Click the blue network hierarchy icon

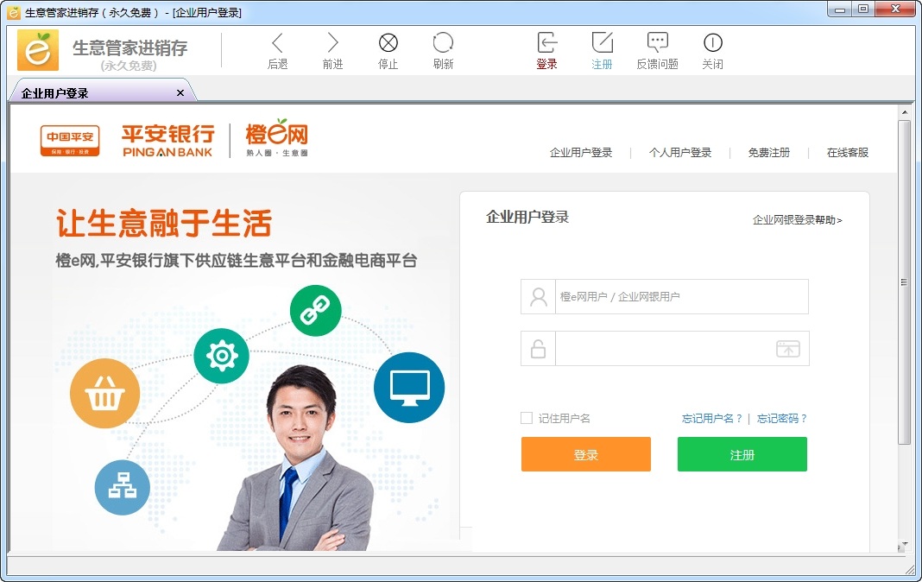(x=123, y=487)
